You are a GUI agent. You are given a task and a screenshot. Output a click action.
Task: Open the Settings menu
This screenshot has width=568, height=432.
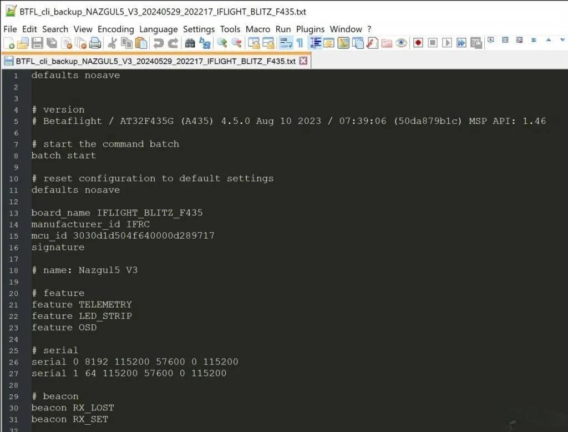(x=199, y=29)
